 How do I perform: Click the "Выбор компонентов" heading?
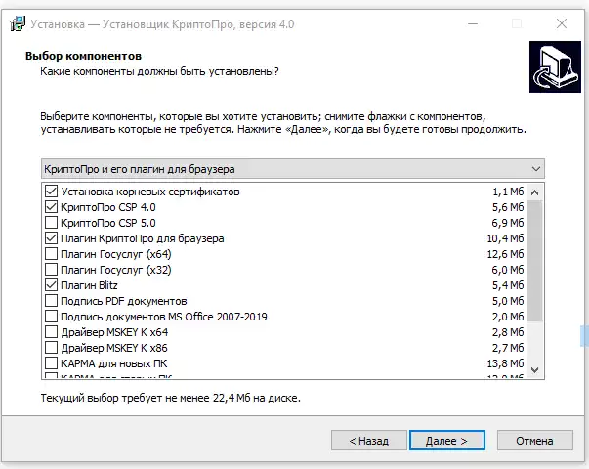tap(83, 56)
